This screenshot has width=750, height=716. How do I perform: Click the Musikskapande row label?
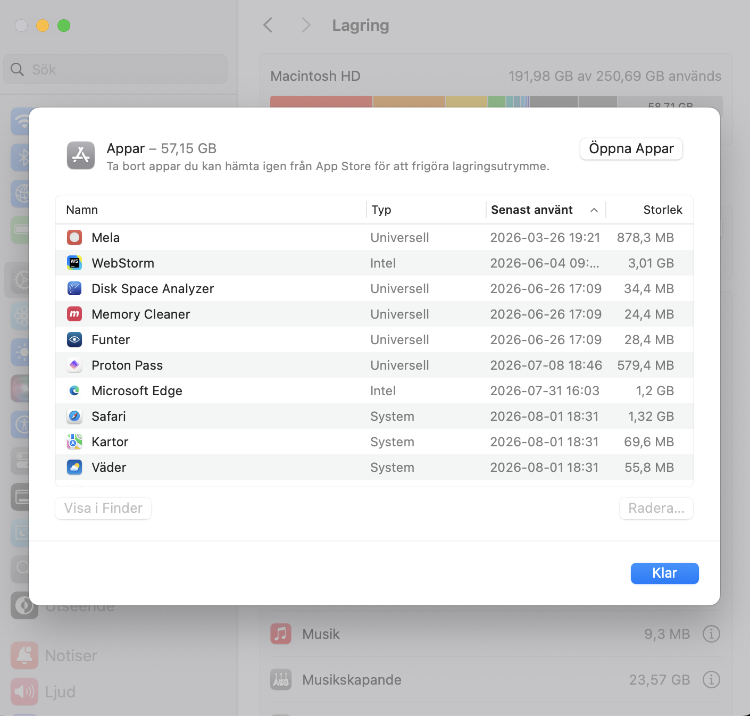[x=352, y=679]
